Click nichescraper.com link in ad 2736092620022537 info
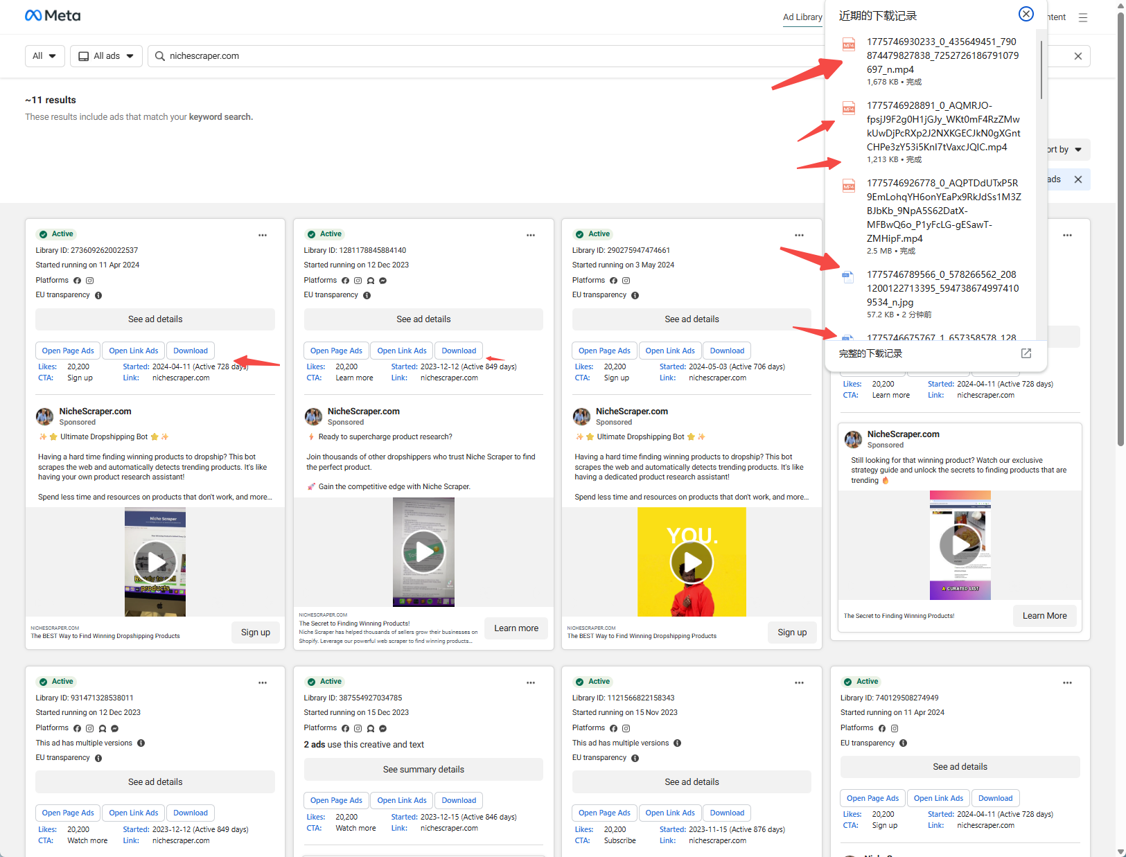 point(181,378)
